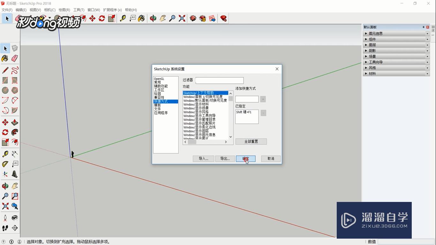Screen dimensions: 436x245
Task: Select the Protractor tool
Action: pos(5,164)
